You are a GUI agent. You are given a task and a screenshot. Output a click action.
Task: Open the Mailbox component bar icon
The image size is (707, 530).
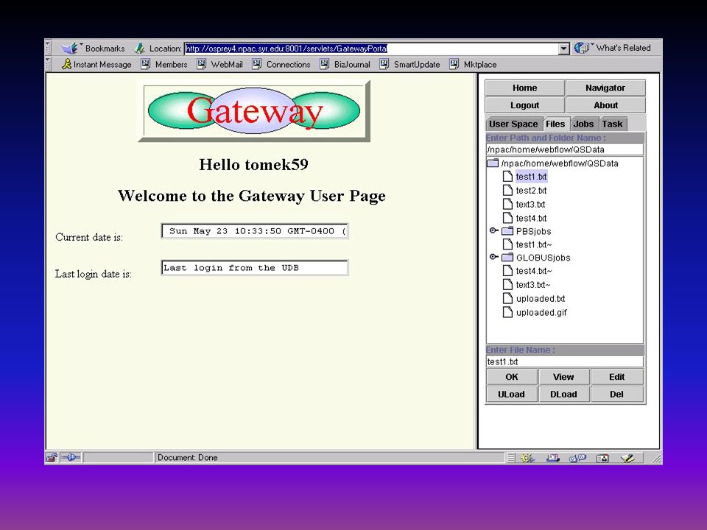point(552,459)
